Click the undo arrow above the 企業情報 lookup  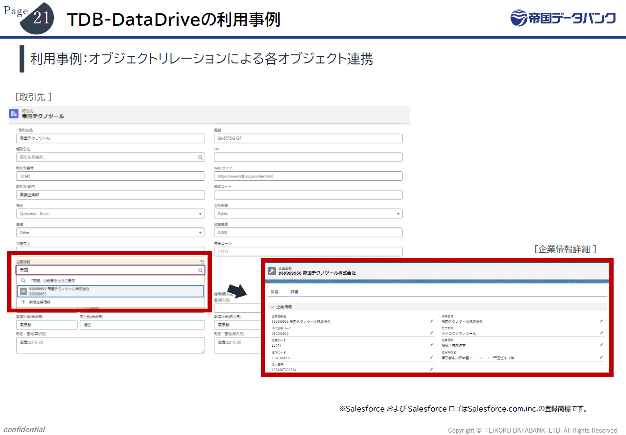(202, 262)
